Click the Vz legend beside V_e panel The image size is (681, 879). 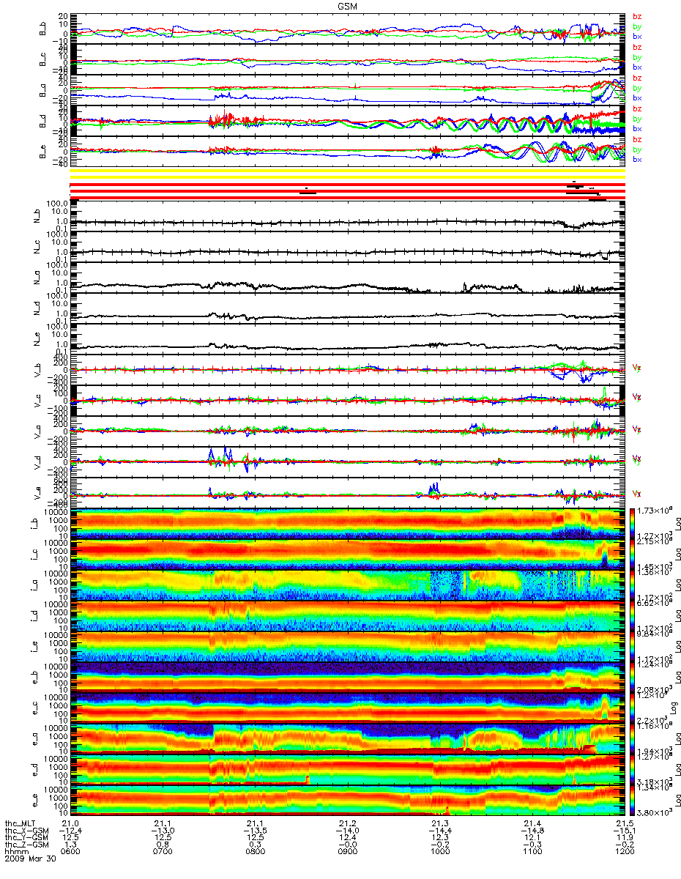point(637,493)
